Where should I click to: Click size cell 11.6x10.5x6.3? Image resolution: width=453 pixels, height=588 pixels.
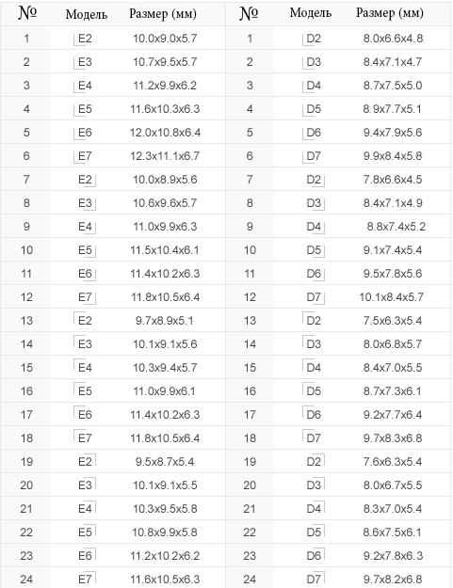(x=165, y=579)
